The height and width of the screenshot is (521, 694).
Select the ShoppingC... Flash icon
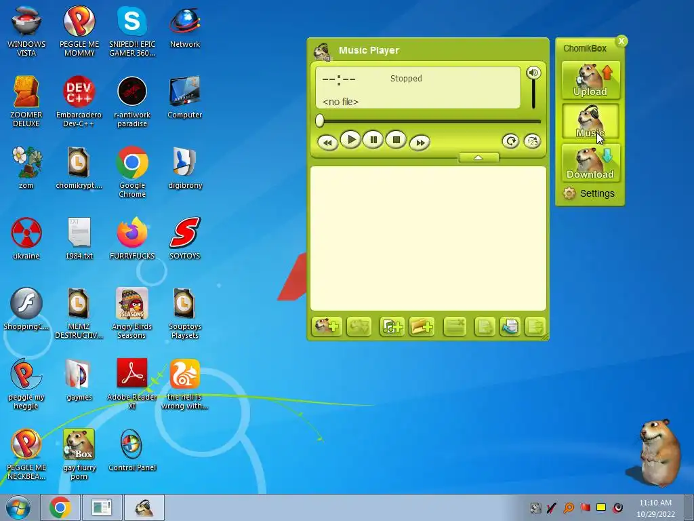click(26, 309)
